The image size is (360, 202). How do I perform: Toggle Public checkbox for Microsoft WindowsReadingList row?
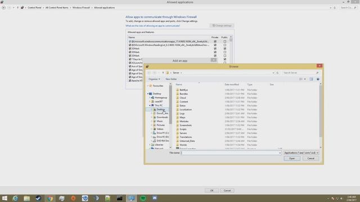[x=225, y=45]
